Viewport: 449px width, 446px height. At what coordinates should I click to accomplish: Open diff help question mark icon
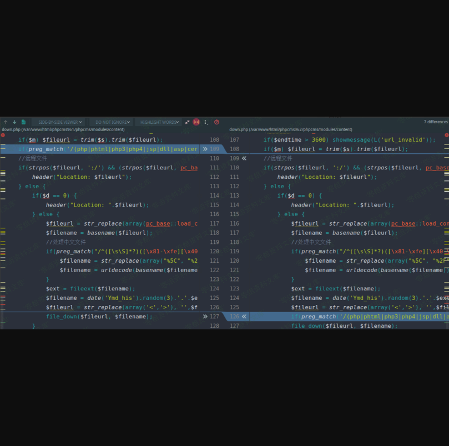point(216,122)
